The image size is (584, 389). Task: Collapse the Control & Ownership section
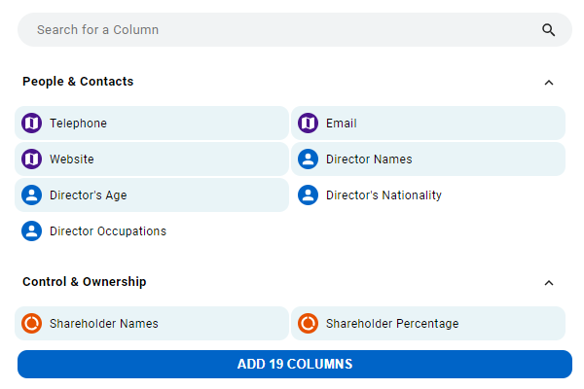[549, 283]
